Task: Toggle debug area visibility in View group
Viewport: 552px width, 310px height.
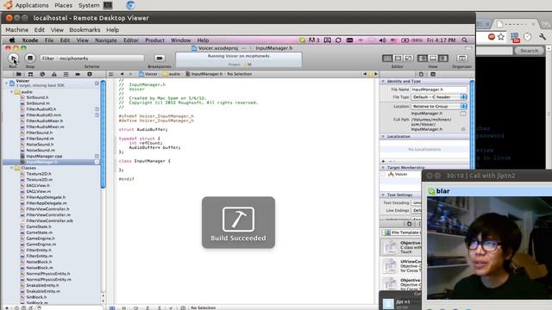Action: click(433, 58)
